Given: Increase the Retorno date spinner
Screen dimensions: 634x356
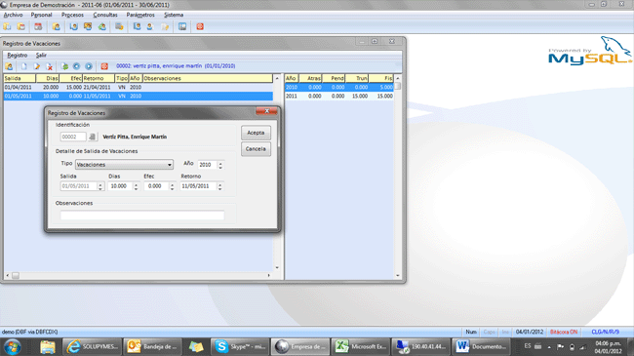Looking at the screenshot, I should (220, 184).
